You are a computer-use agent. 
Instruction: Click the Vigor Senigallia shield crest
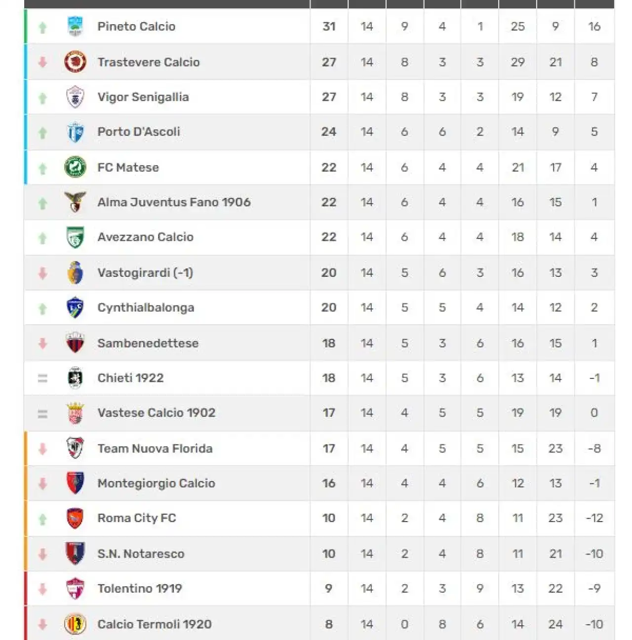pyautogui.click(x=75, y=97)
